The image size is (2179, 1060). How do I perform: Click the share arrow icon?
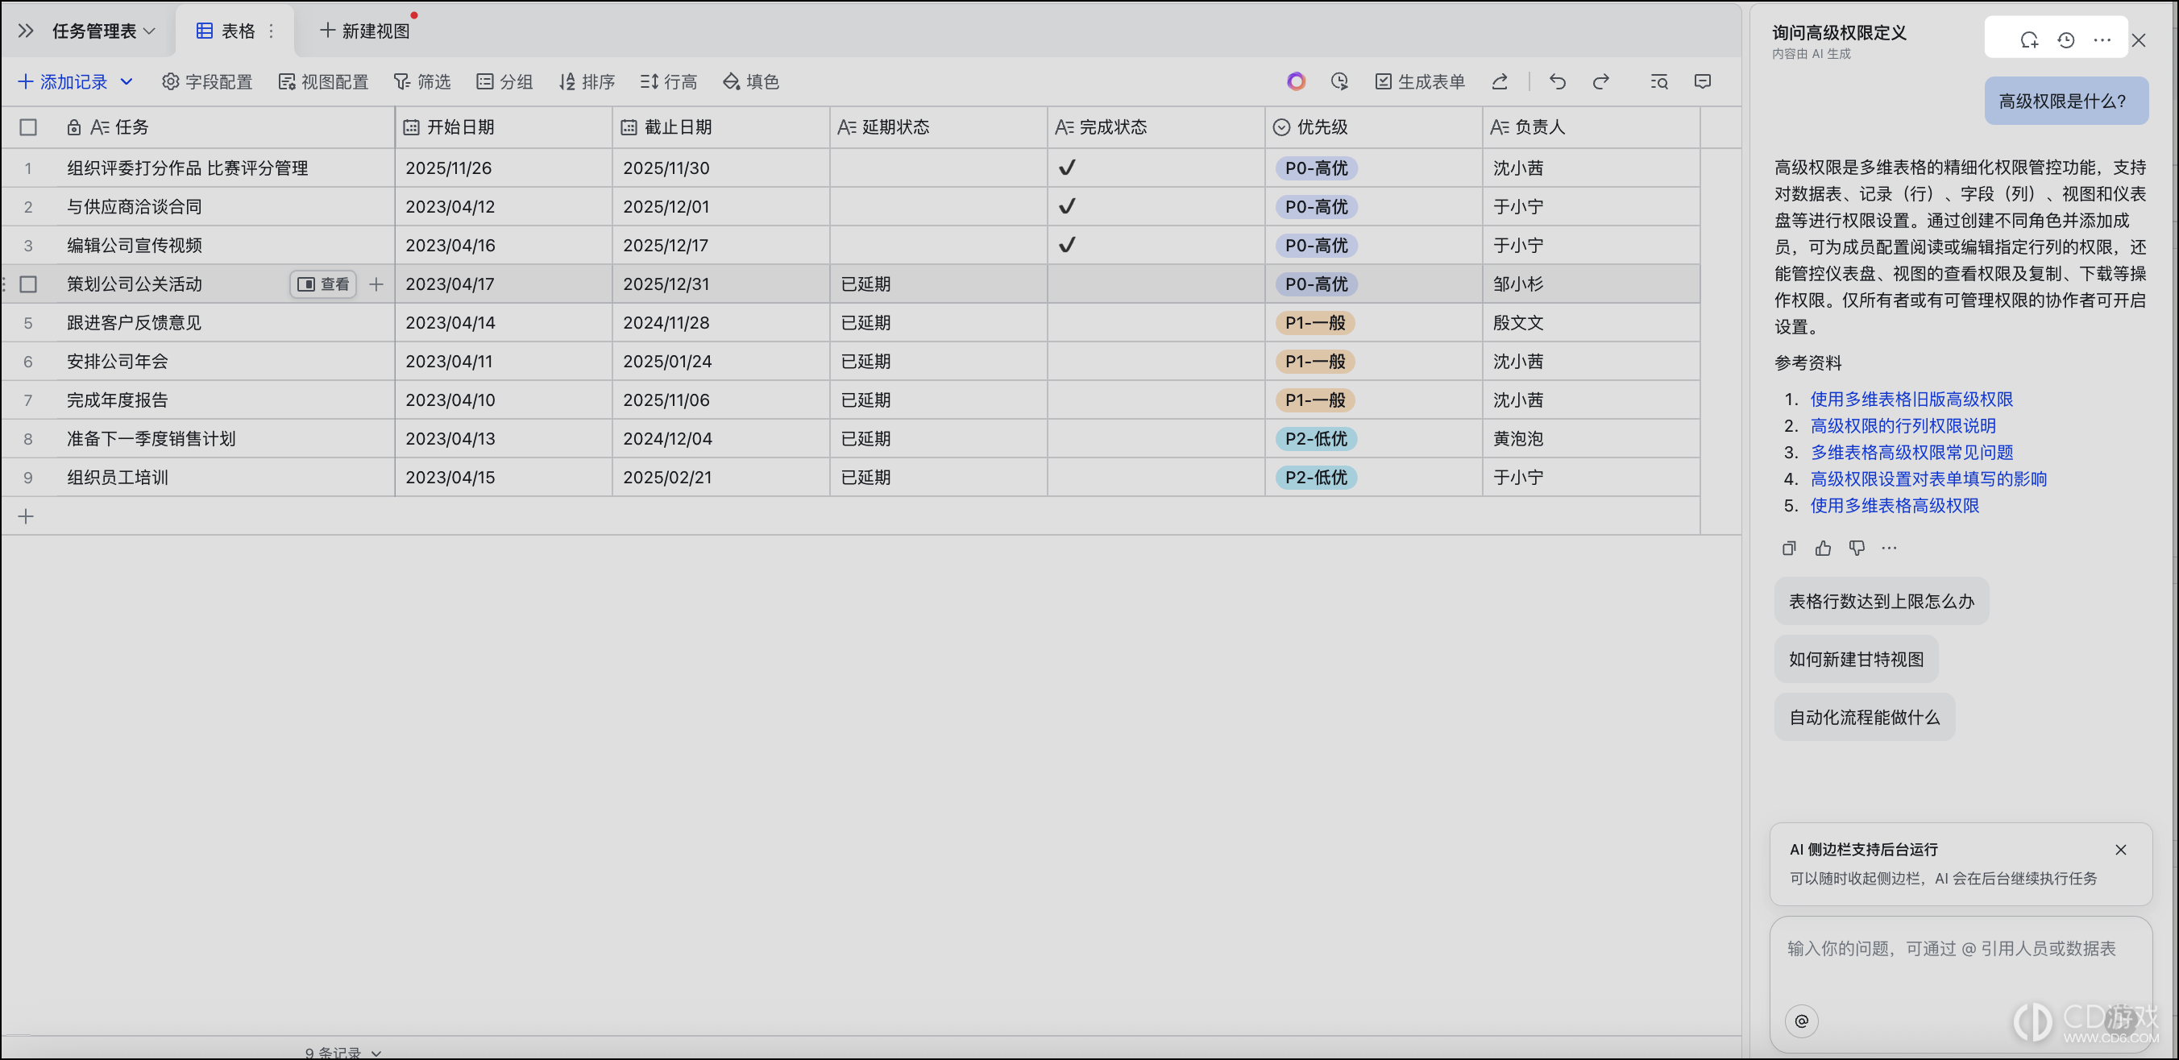pos(1500,82)
